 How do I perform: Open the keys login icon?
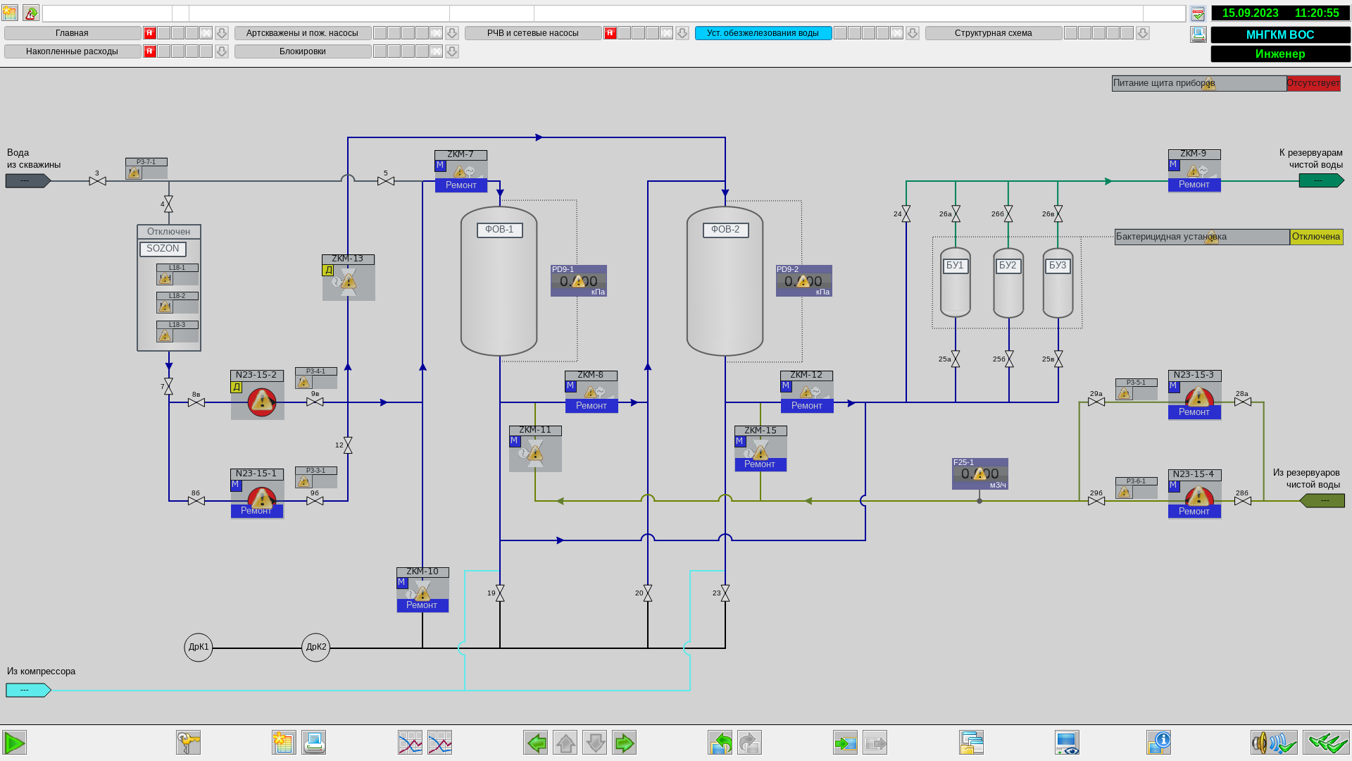click(188, 743)
